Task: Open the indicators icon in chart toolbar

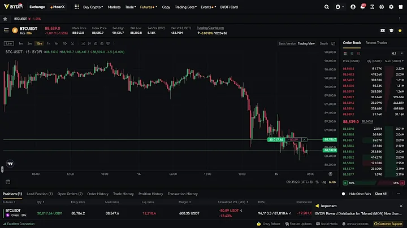Action: coord(83,43)
